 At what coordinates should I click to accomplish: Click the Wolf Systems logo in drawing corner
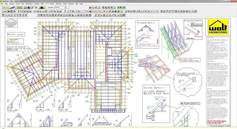click(12, 23)
